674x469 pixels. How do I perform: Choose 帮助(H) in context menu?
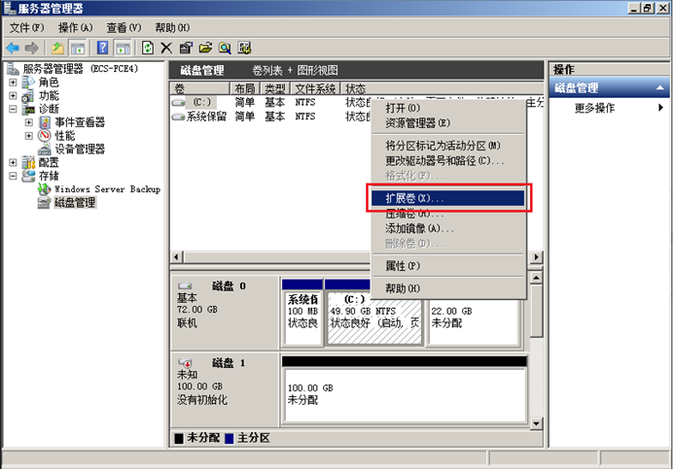click(448, 288)
